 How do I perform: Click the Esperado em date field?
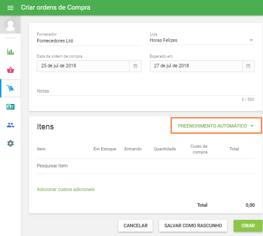196,66
